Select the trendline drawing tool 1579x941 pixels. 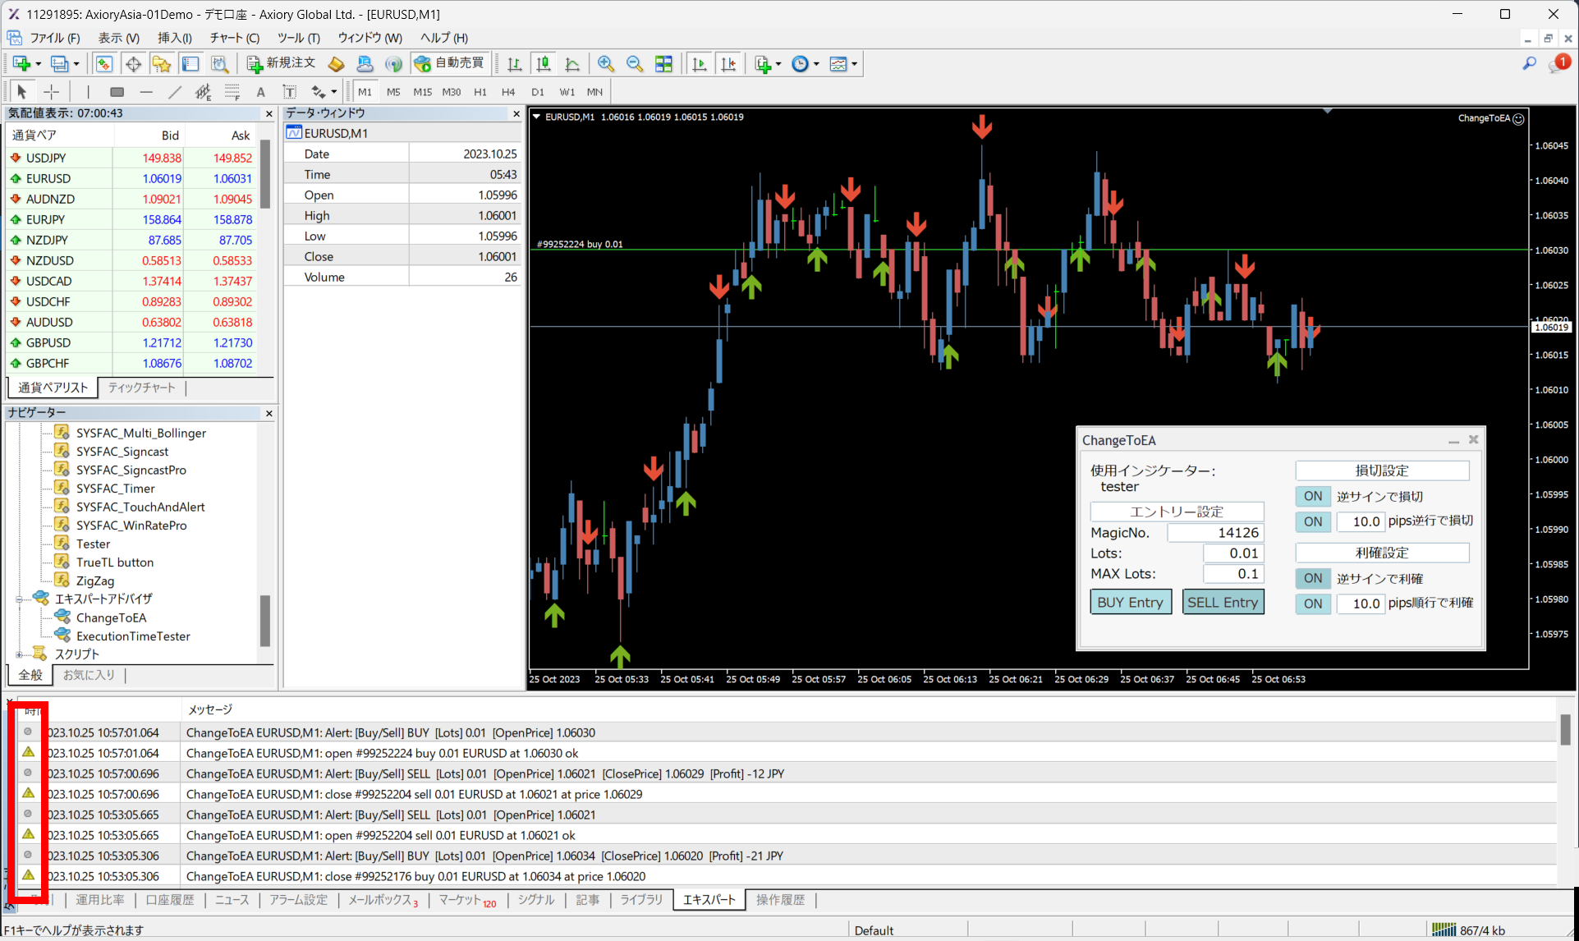175,92
